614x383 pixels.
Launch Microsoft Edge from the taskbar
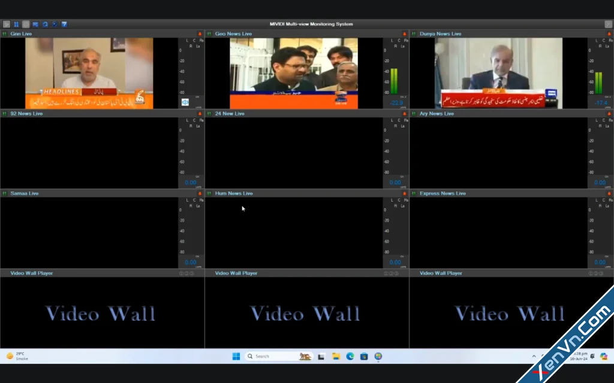click(x=350, y=357)
